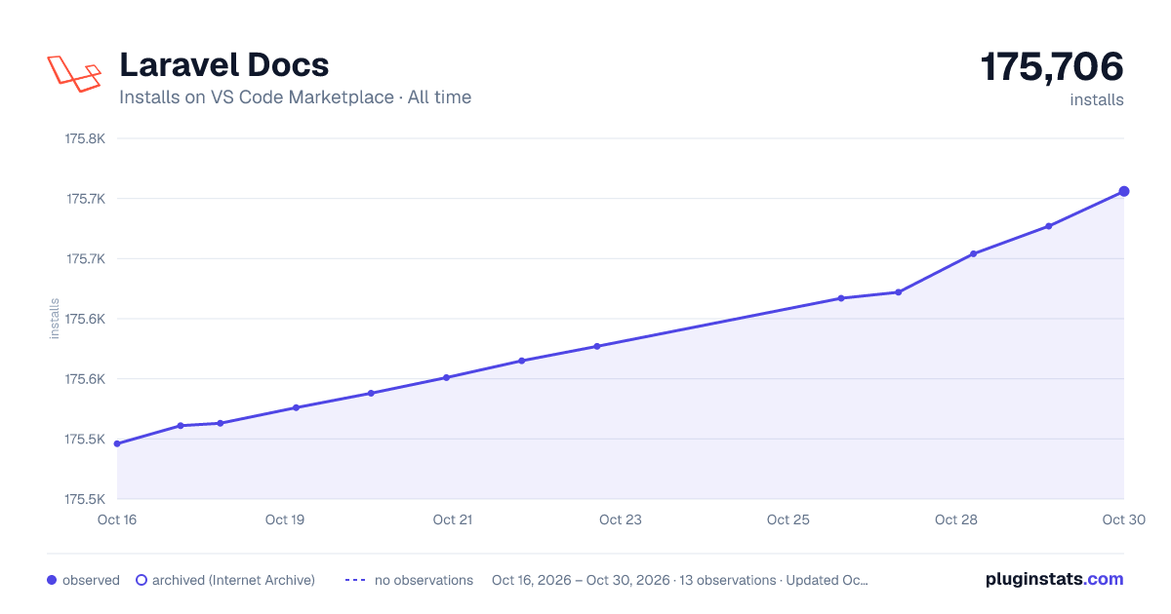Select the data point just before Oct 23
This screenshot has height=614, width=1171.
tap(596, 346)
